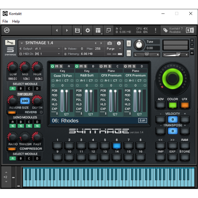Select compressor module D
The height and width of the screenshot is (198, 198).
click(x=37, y=158)
